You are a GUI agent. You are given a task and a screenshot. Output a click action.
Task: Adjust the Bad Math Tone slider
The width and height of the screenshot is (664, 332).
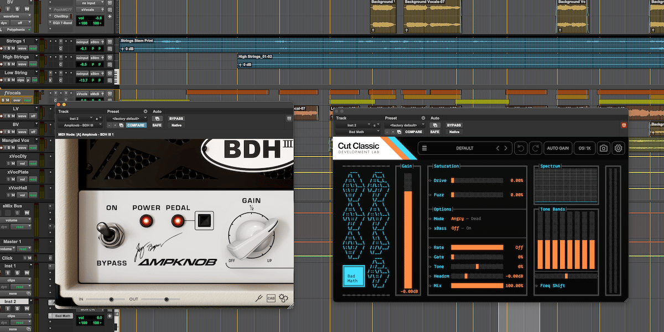point(477,266)
